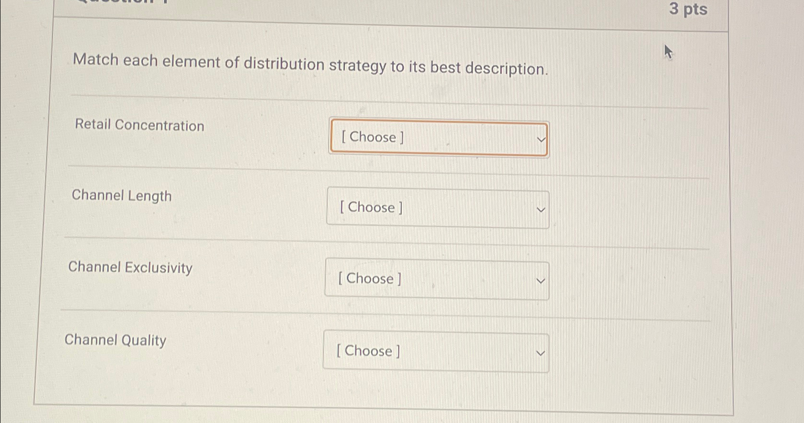Click the Retail Concentration label
The image size is (804, 423).
pos(139,126)
